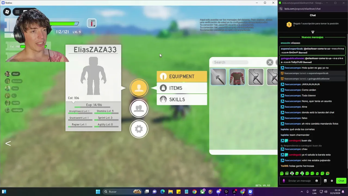Open the SKILLS menu entry
The height and width of the screenshot is (196, 348).
(182, 100)
